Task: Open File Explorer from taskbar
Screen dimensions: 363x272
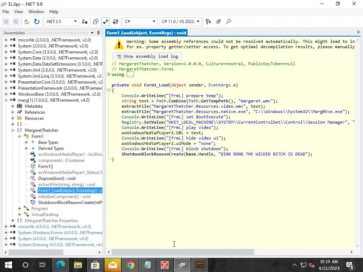Action: [x=78, y=265]
